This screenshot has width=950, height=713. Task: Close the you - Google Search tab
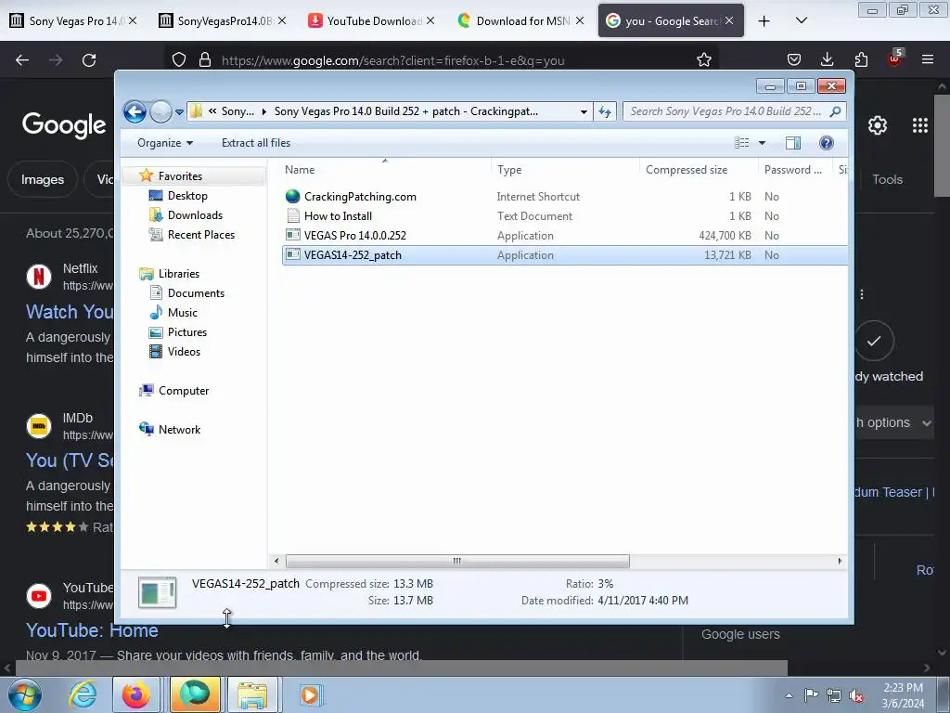[729, 21]
